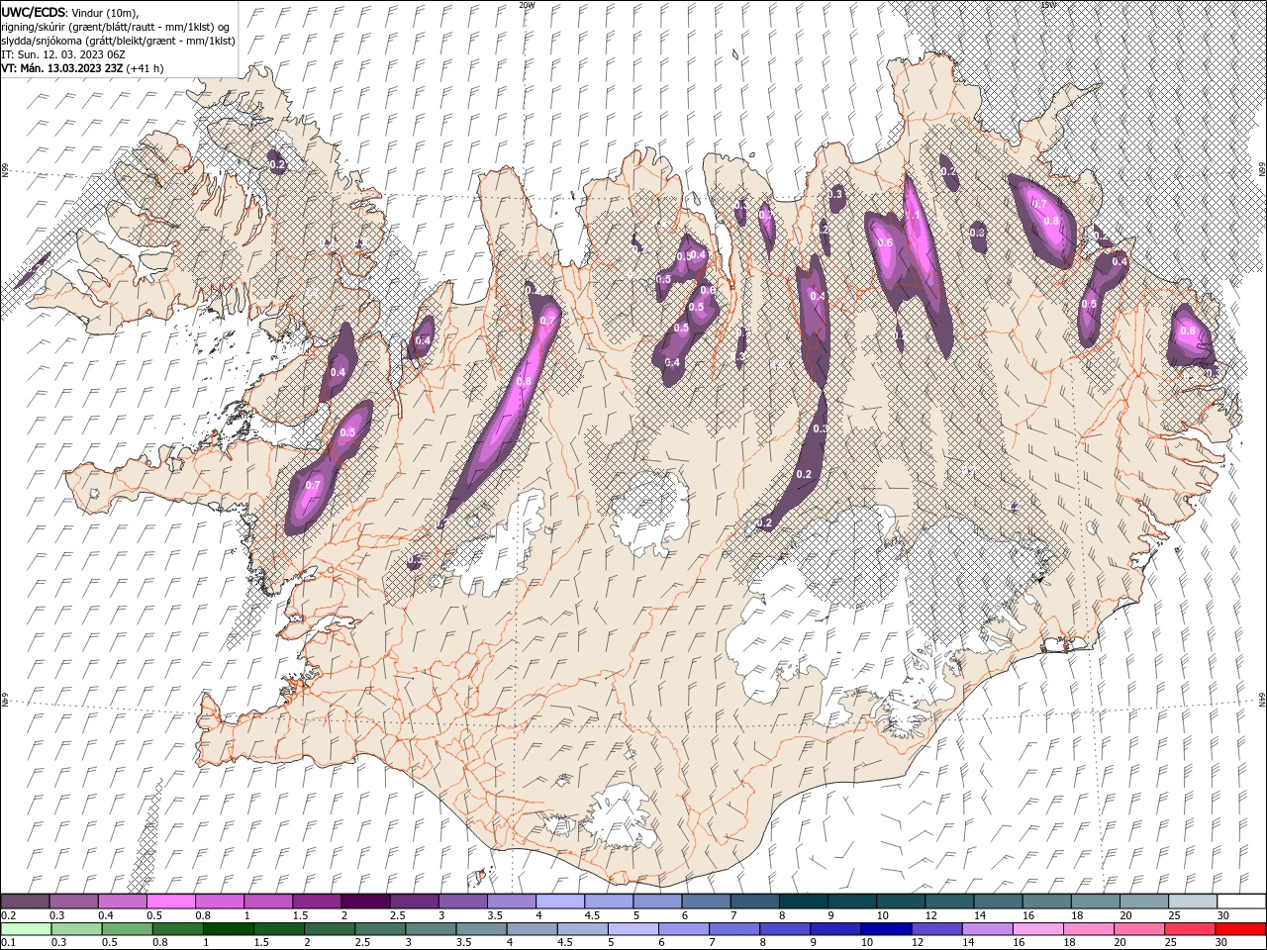Click the '20W' longitude label at the map top
The height and width of the screenshot is (950, 1267).
point(527,5)
